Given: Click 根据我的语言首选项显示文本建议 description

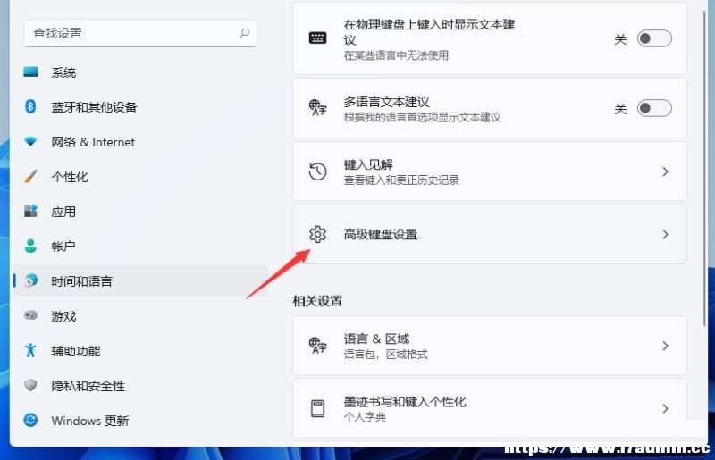Looking at the screenshot, I should point(422,117).
